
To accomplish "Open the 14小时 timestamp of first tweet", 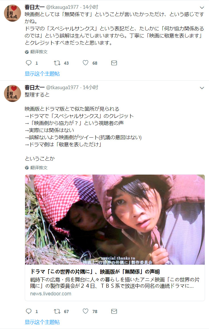I will [x=91, y=7].
